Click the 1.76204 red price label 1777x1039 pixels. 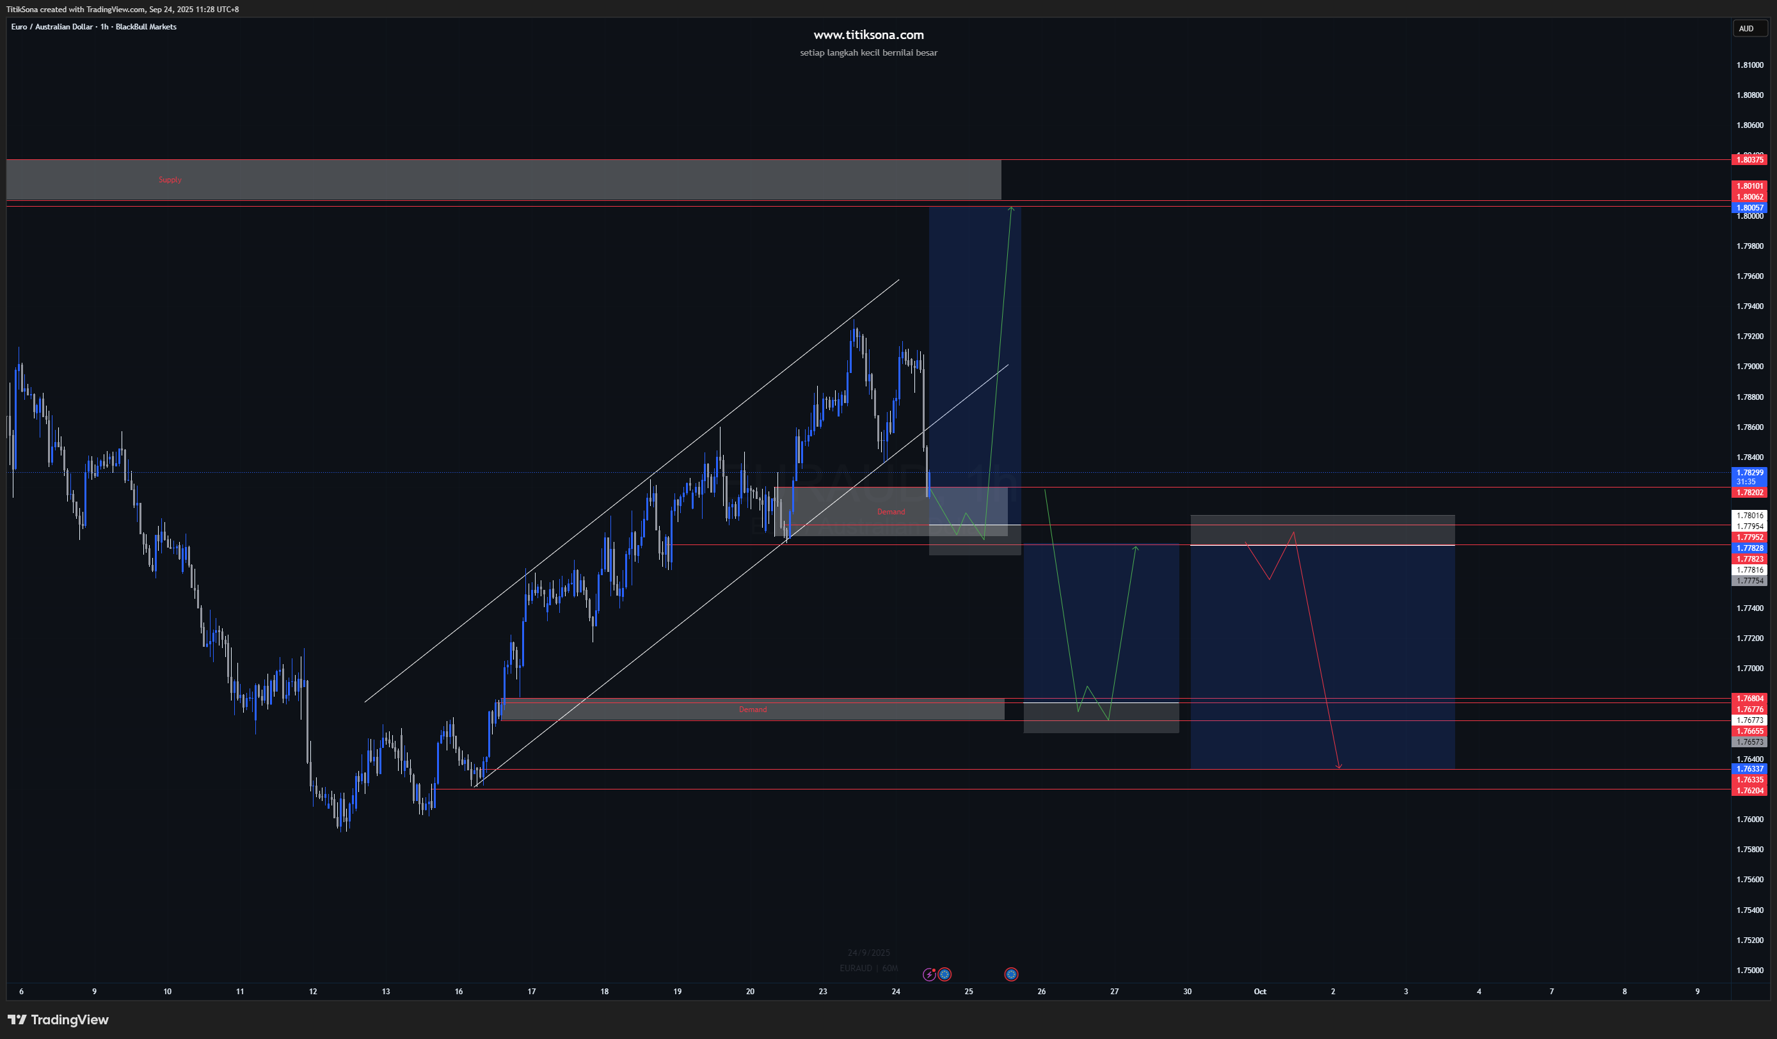click(1749, 791)
